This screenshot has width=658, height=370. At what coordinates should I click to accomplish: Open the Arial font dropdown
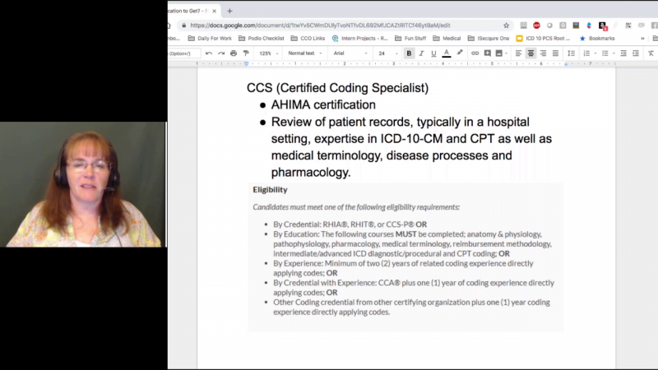click(350, 53)
